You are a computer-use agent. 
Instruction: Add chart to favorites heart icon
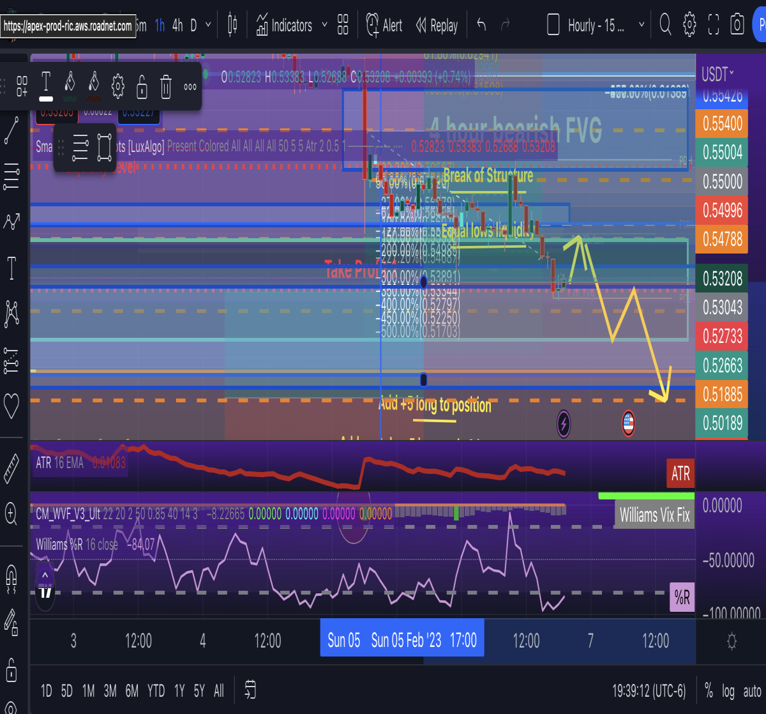(11, 405)
